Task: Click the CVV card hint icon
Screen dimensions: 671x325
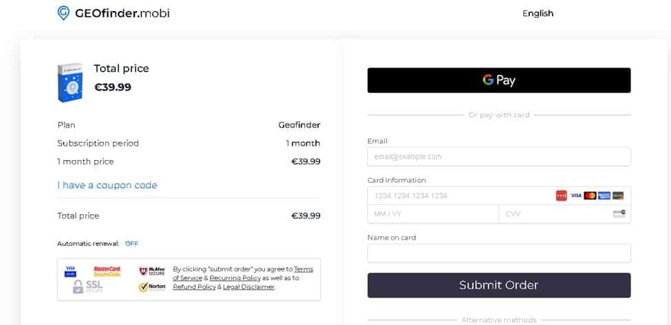Action: coord(619,214)
